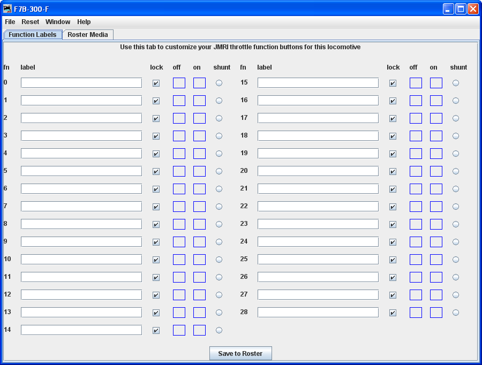Click the label field for function 12

pyautogui.click(x=81, y=294)
